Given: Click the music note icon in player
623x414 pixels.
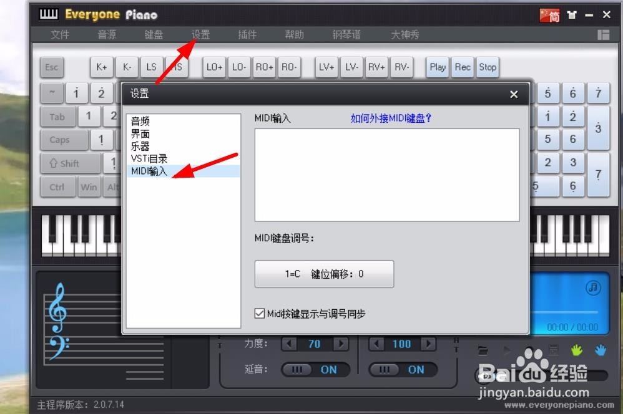Looking at the screenshot, I should [593, 287].
